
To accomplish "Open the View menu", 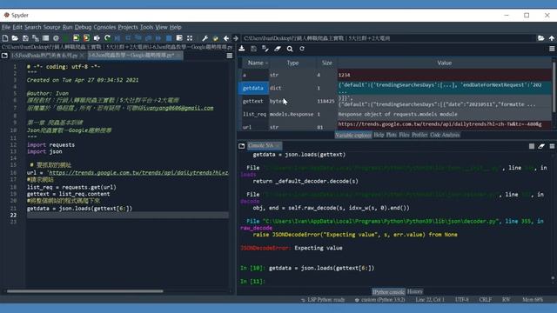I will (161, 27).
